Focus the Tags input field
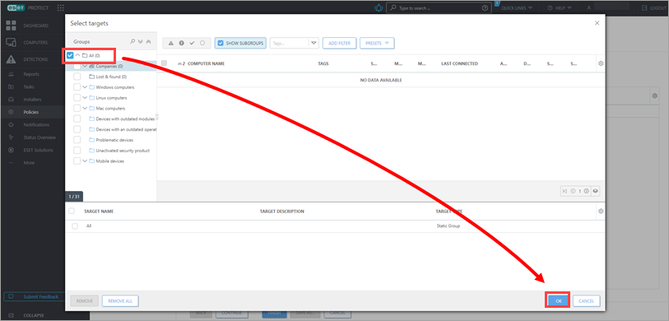The height and width of the screenshot is (321, 669). tap(290, 43)
